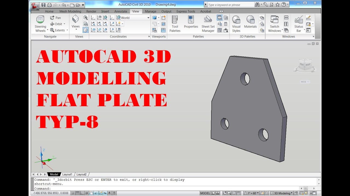Zoom to Extents in Navigate panel
Viewport: 350px width, 196px height.
pyautogui.click(x=59, y=30)
